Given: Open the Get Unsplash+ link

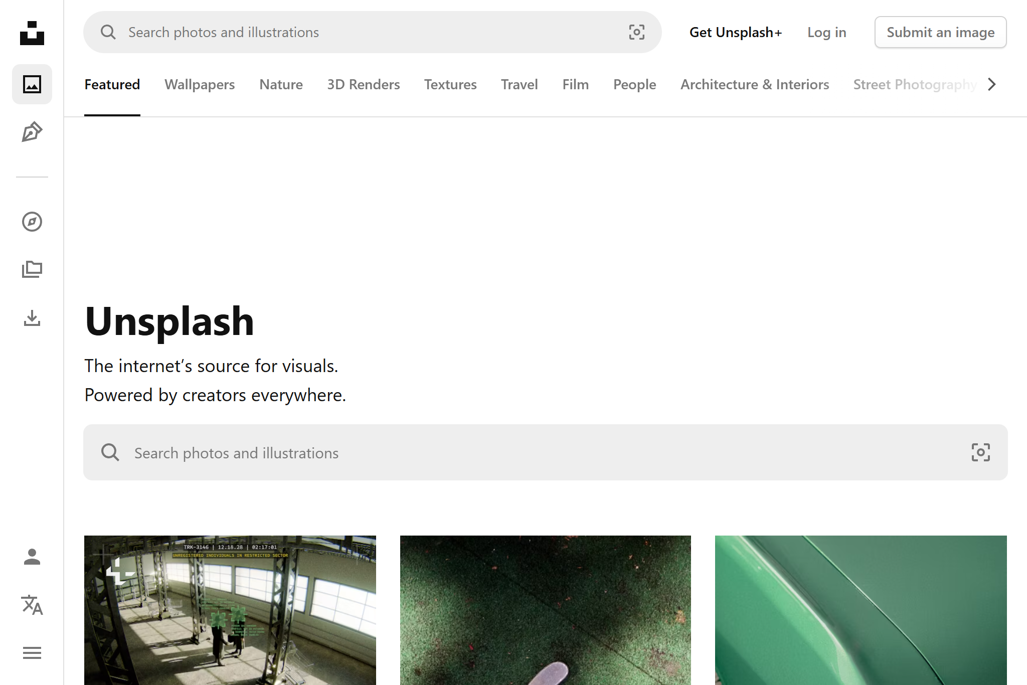Looking at the screenshot, I should click(735, 32).
